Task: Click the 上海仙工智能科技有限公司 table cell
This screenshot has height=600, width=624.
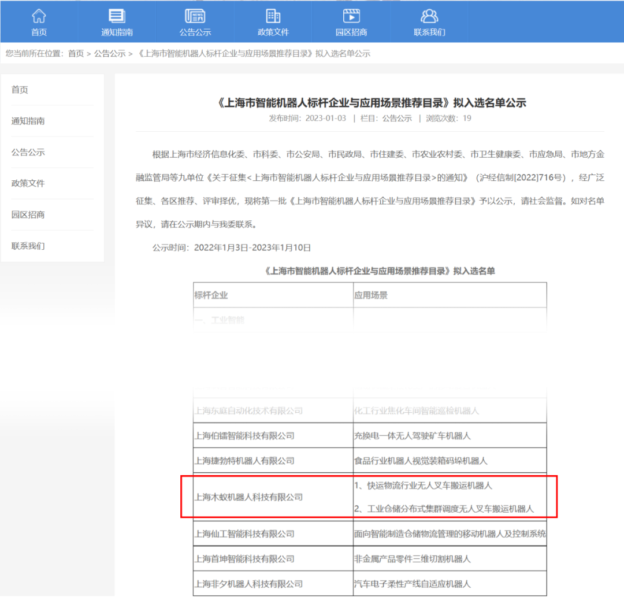Action: click(244, 534)
